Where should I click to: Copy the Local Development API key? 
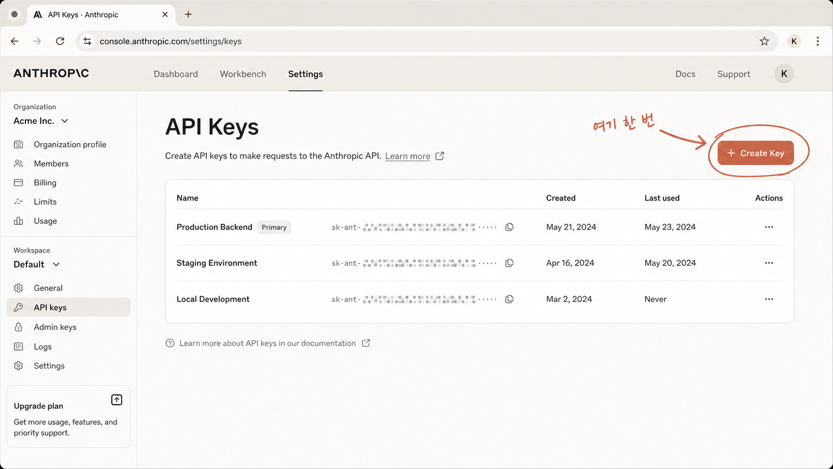pyautogui.click(x=509, y=299)
